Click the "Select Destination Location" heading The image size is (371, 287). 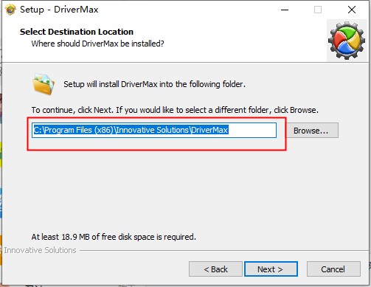pos(77,32)
